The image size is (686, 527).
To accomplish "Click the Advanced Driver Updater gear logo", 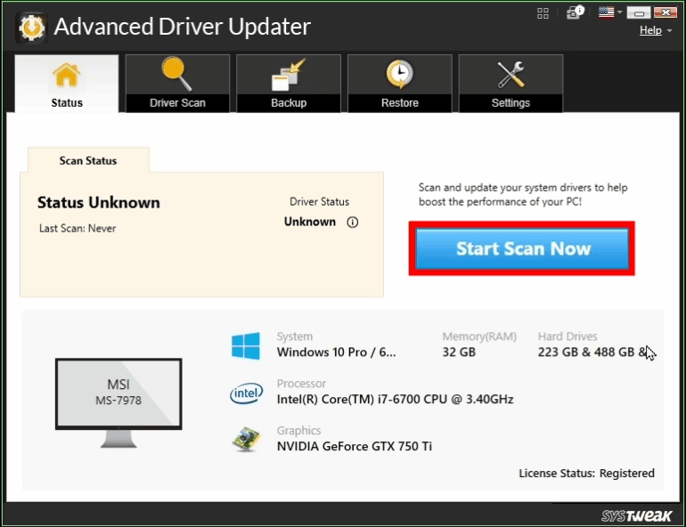I will click(31, 28).
